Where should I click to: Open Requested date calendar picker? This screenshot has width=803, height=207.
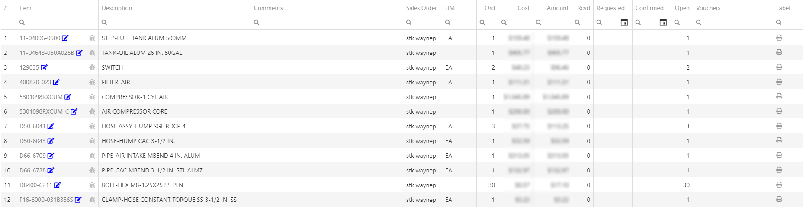click(624, 22)
